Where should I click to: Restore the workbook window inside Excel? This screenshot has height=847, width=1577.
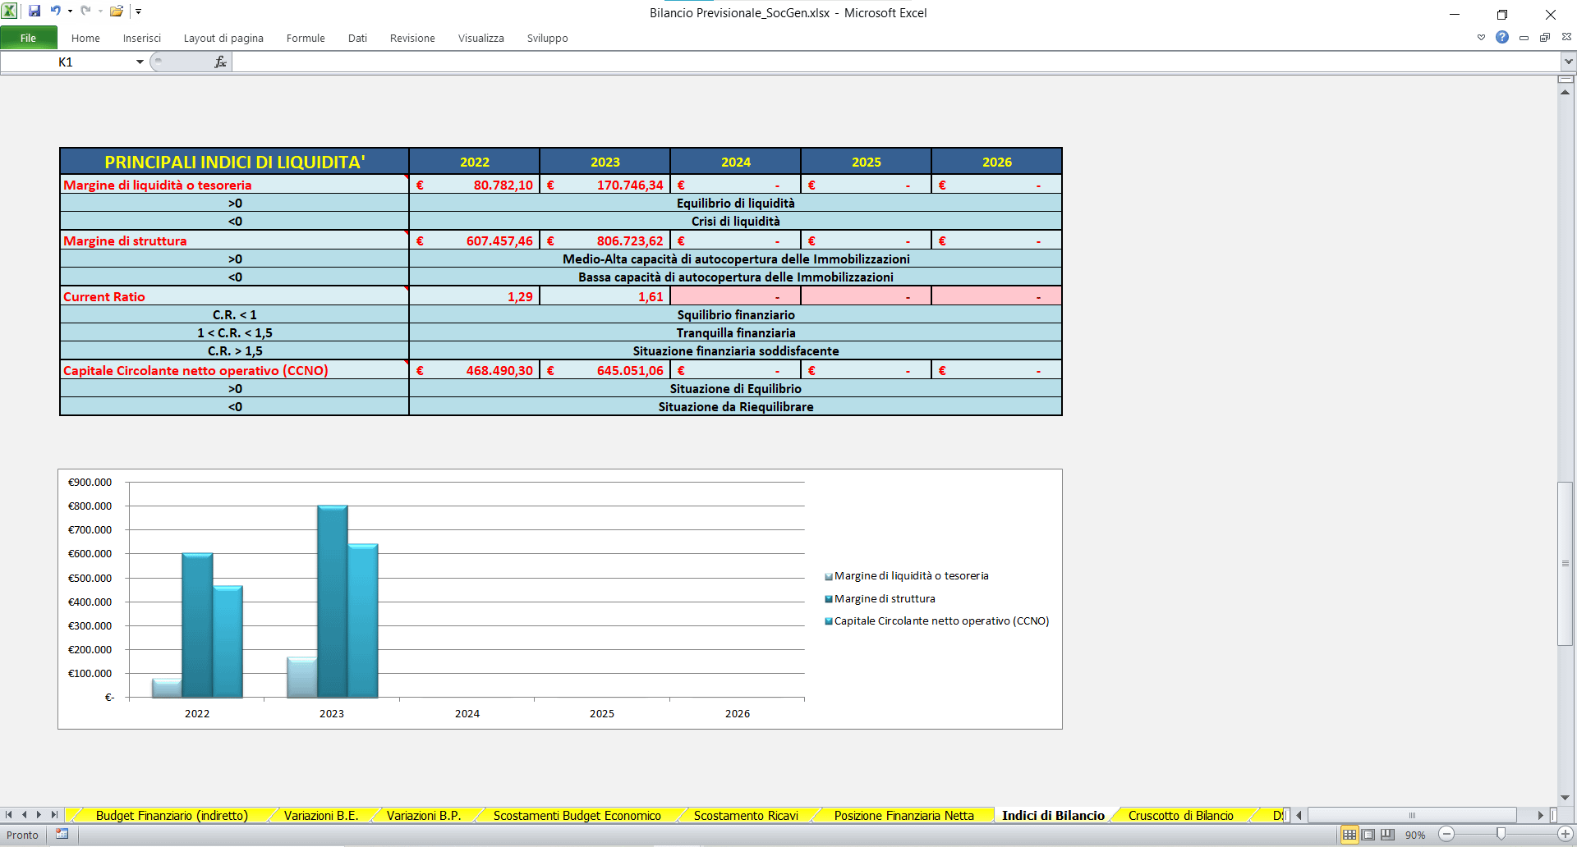click(1545, 38)
